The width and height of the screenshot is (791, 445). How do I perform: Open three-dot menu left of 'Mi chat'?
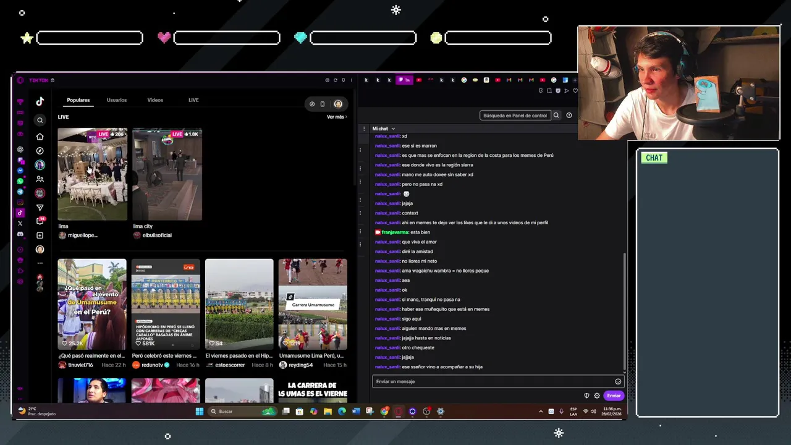point(364,129)
